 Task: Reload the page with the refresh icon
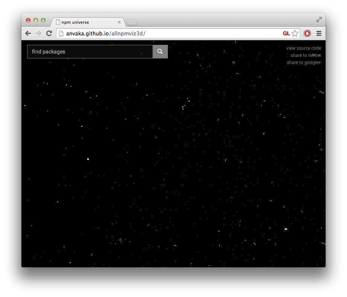(x=49, y=33)
